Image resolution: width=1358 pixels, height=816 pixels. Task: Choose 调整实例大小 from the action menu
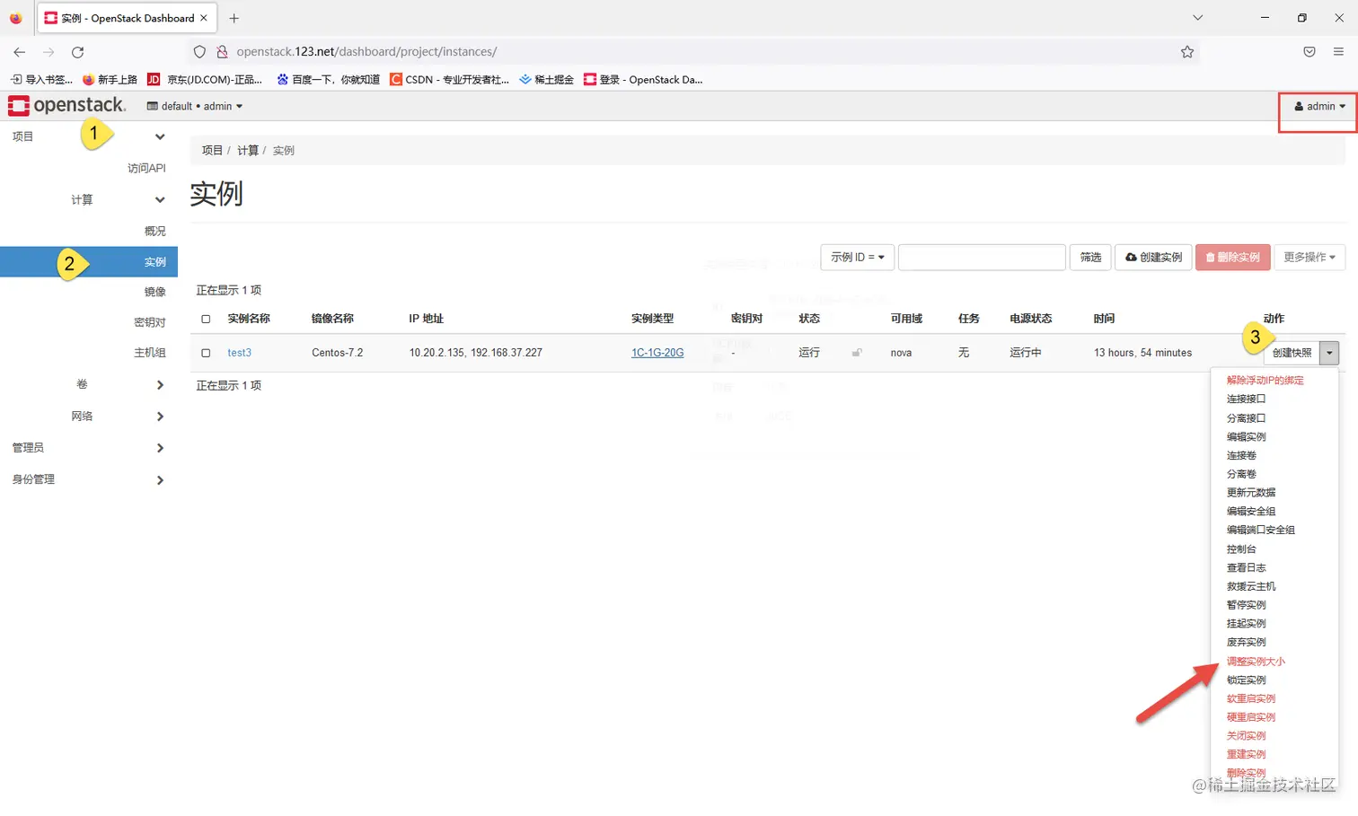point(1256,662)
